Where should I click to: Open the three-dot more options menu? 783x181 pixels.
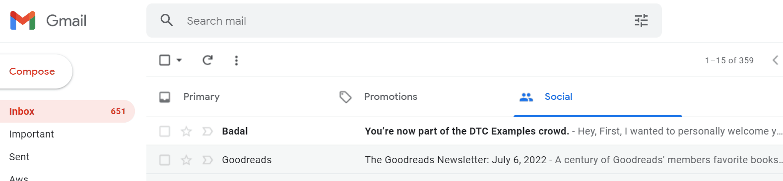[x=236, y=60]
